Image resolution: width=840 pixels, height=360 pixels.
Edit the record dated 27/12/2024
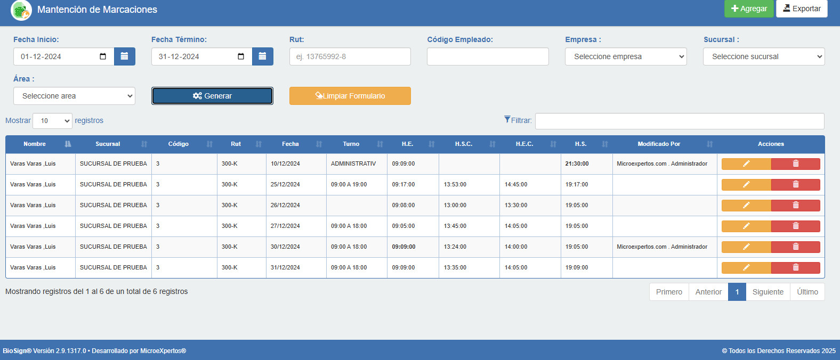click(x=746, y=226)
